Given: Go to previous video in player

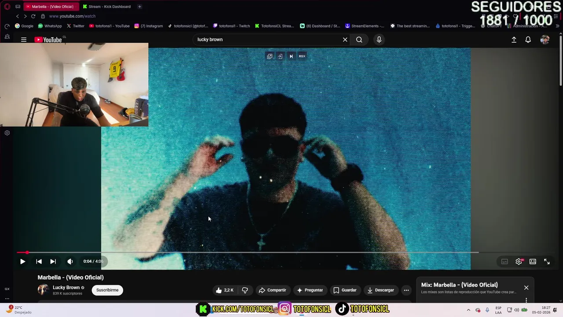Looking at the screenshot, I should tap(39, 262).
